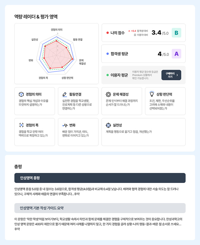Click the green B grade badge
The height and width of the screenshot is (245, 200).
click(x=176, y=33)
